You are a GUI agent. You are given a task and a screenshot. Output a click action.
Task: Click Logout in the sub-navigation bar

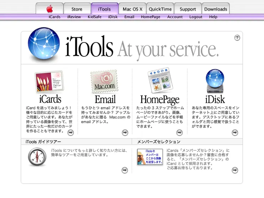click(196, 17)
